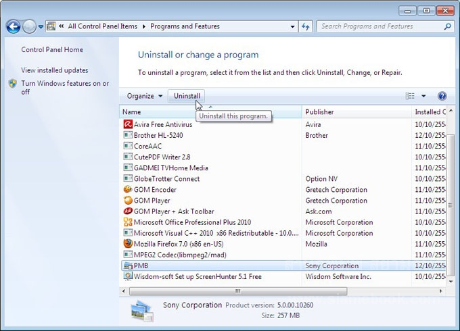460x331 pixels.
Task: Click the PMB details pane thumbnail
Action: (x=142, y=311)
